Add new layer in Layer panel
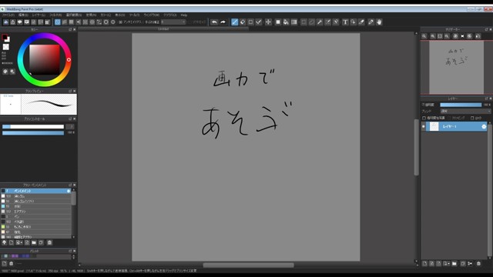Screen dimensions: 493x277 pos(424,263)
